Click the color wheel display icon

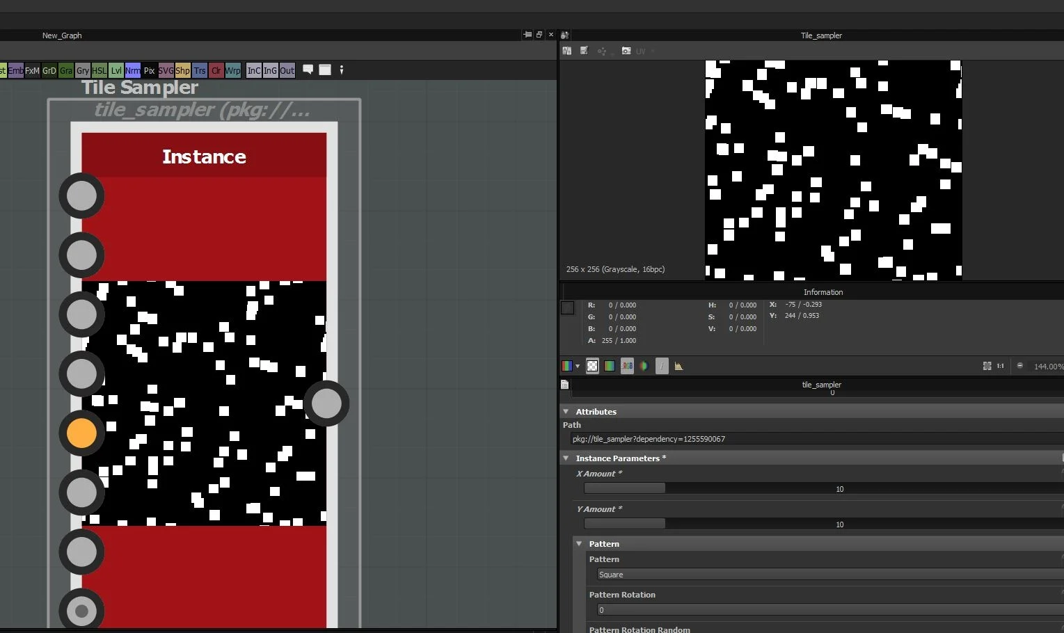click(x=644, y=366)
